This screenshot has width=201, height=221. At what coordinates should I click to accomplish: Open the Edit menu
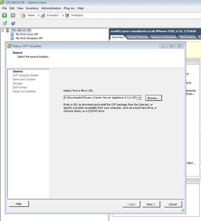coord(12,8)
